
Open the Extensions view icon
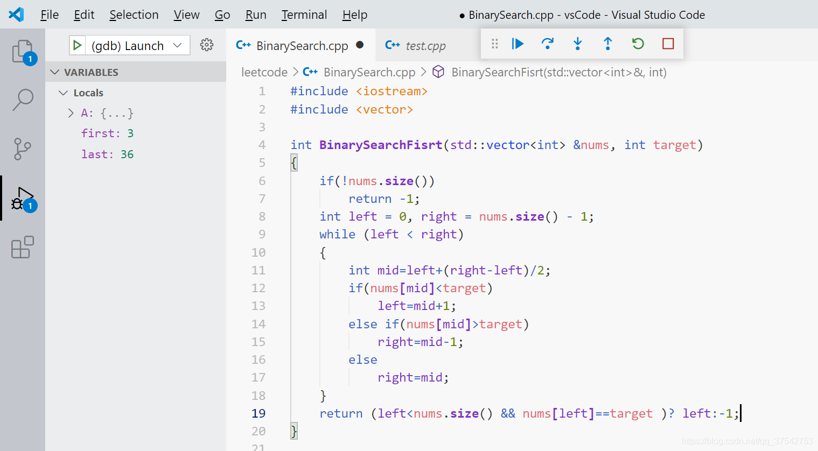coord(23,247)
